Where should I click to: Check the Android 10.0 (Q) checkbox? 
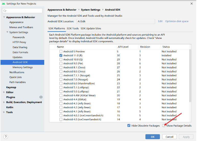(x=61, y=59)
